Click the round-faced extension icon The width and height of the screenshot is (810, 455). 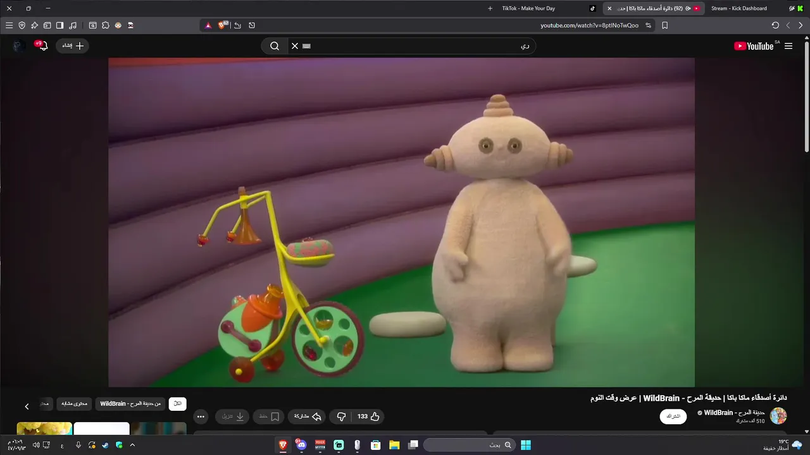(x=118, y=25)
